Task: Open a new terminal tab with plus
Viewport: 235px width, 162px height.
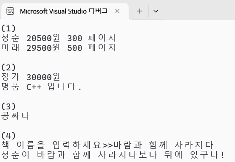Action: pos(140,11)
